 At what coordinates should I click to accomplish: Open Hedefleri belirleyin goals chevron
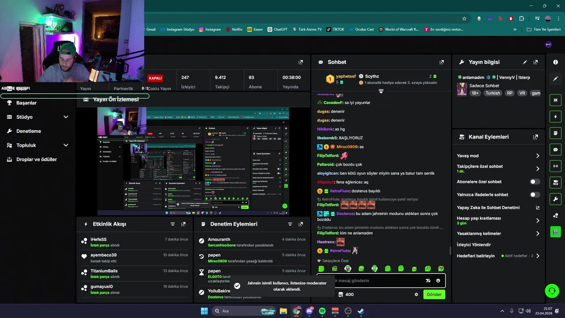pos(538,256)
